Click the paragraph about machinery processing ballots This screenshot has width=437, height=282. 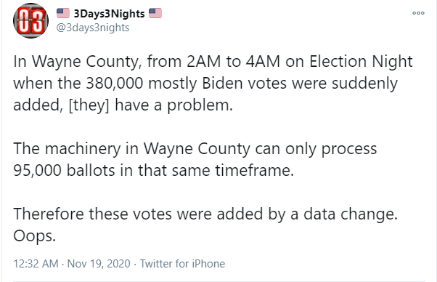click(195, 159)
